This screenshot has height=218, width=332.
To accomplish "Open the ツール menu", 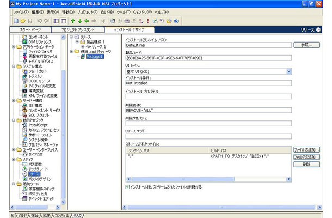I will coord(123,13).
